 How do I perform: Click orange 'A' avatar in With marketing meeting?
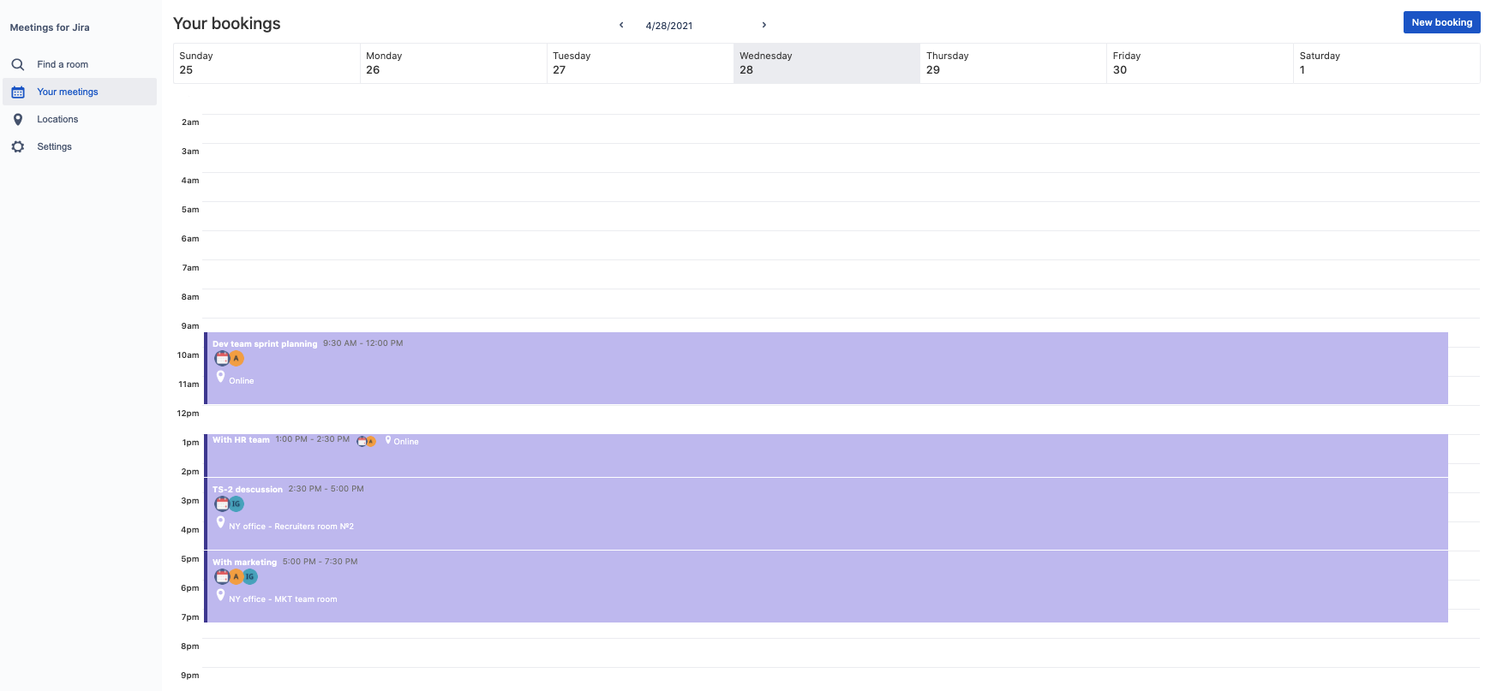coord(236,576)
